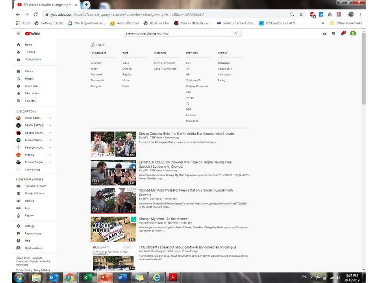Focus the YouTube search box
Image resolution: width=378 pixels, height=283 pixels.
click(177, 34)
